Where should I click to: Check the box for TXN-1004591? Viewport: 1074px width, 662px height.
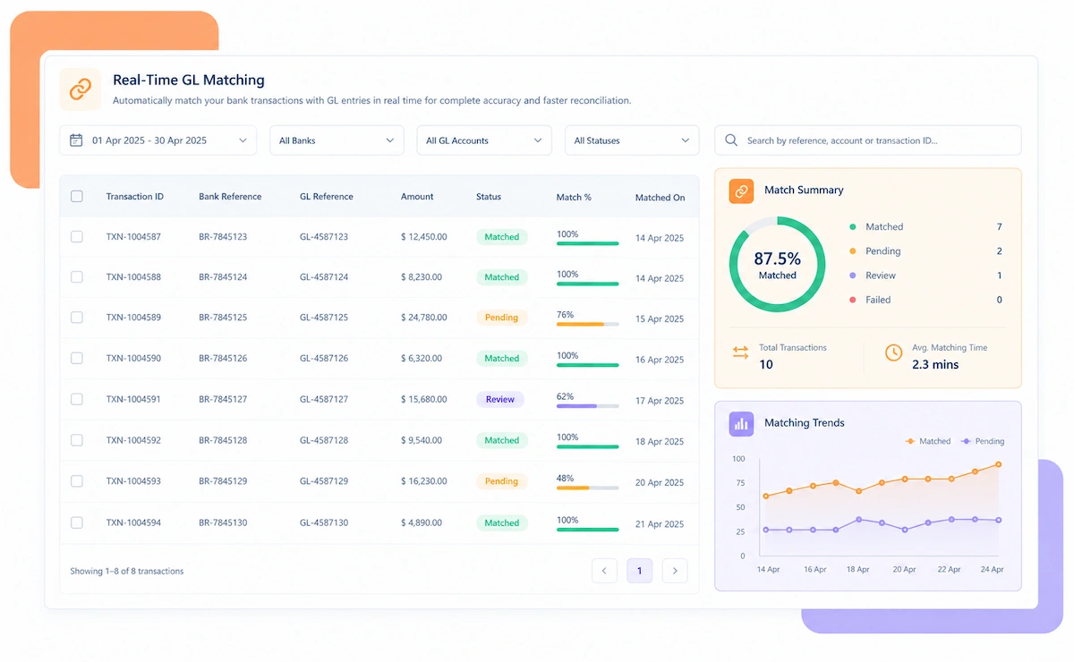[77, 399]
